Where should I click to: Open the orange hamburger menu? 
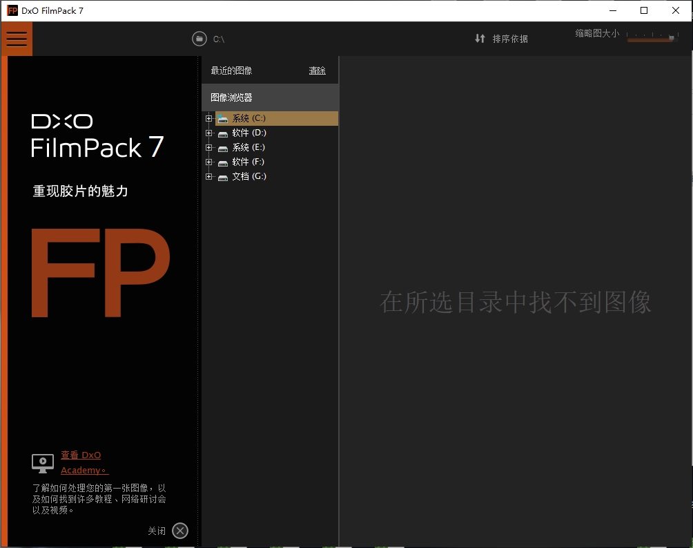tap(17, 39)
